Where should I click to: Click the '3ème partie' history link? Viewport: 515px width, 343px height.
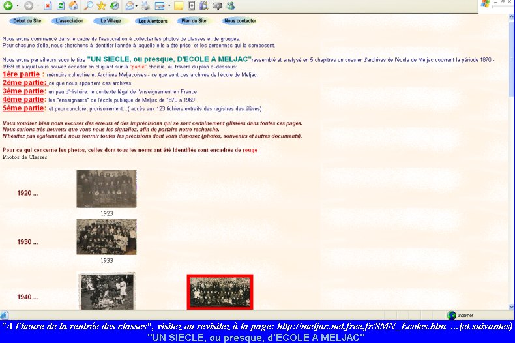pyautogui.click(x=24, y=91)
